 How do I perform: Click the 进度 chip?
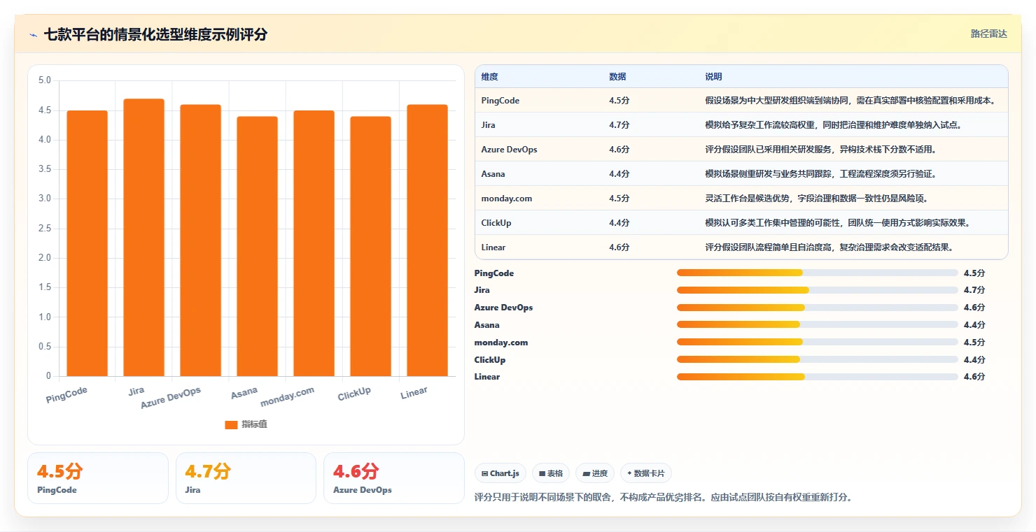coord(595,473)
